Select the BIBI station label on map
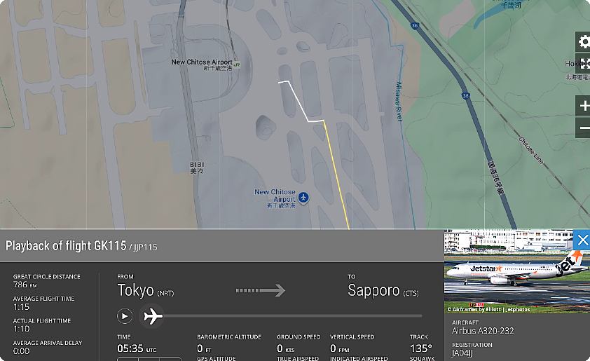 click(197, 168)
